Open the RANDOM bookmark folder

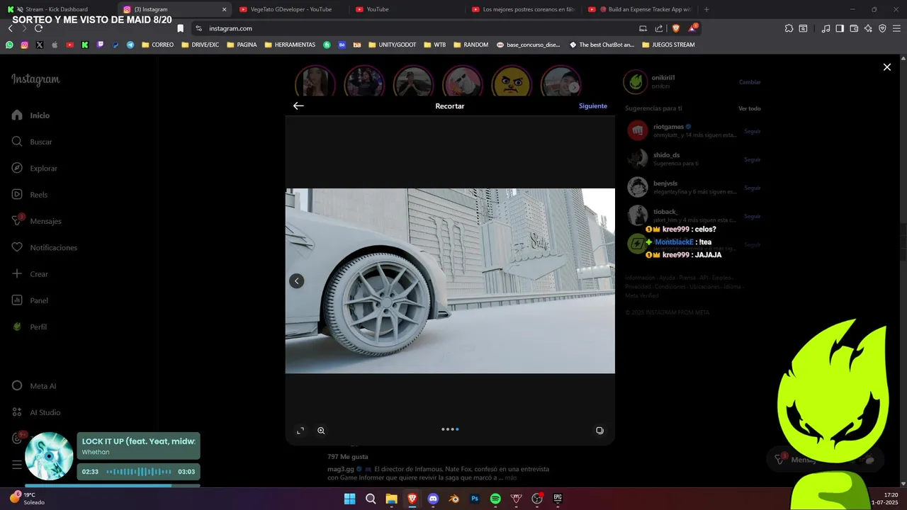471,45
